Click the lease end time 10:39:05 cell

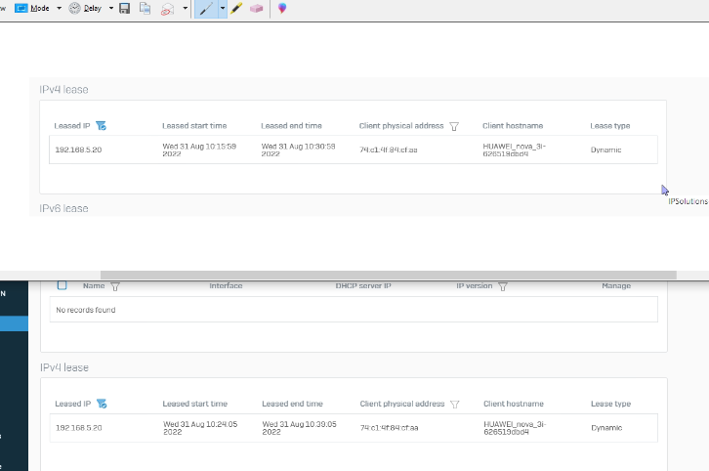300,428
